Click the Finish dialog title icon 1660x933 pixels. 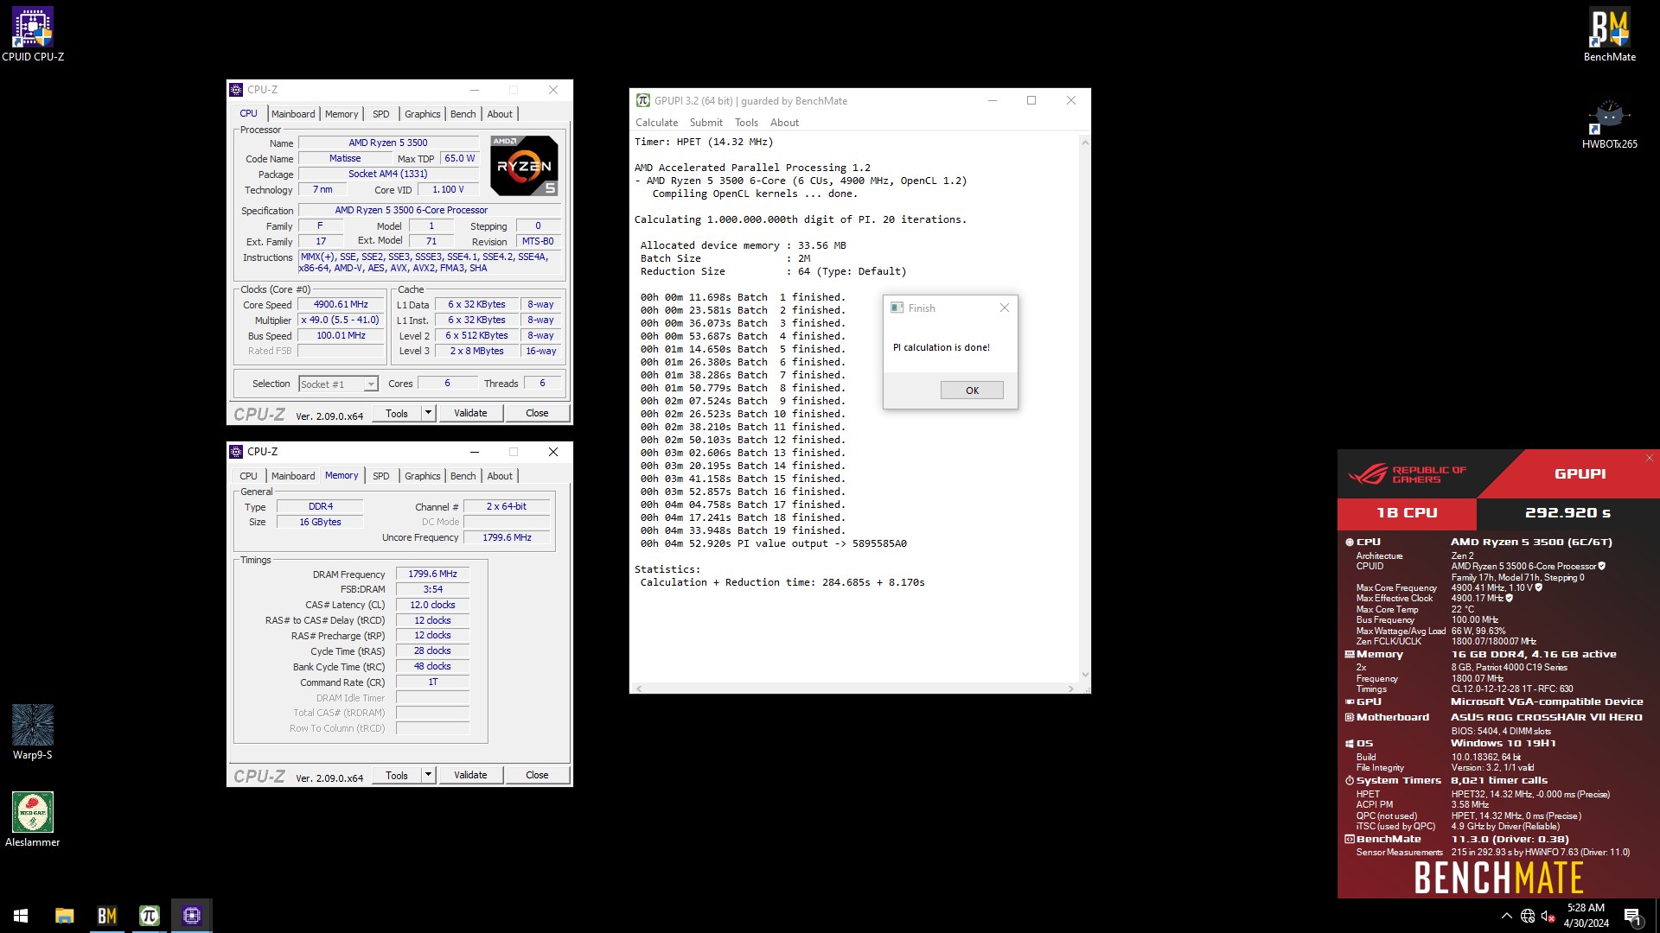coord(897,308)
